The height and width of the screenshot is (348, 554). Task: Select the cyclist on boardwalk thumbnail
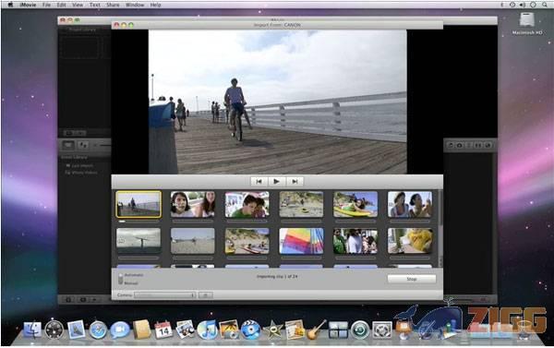coord(138,204)
